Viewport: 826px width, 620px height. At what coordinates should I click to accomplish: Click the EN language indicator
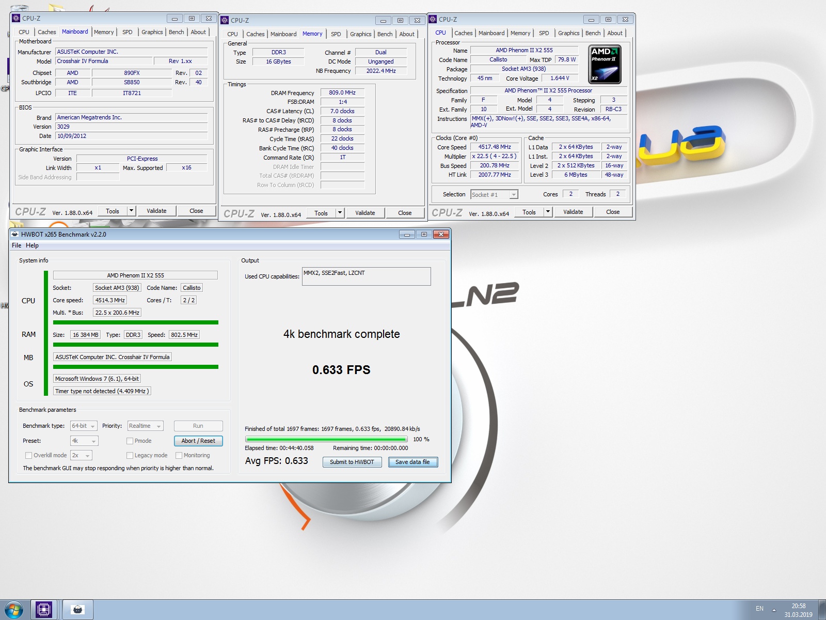point(759,609)
